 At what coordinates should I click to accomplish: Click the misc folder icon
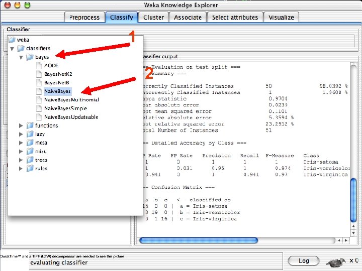pos(30,152)
